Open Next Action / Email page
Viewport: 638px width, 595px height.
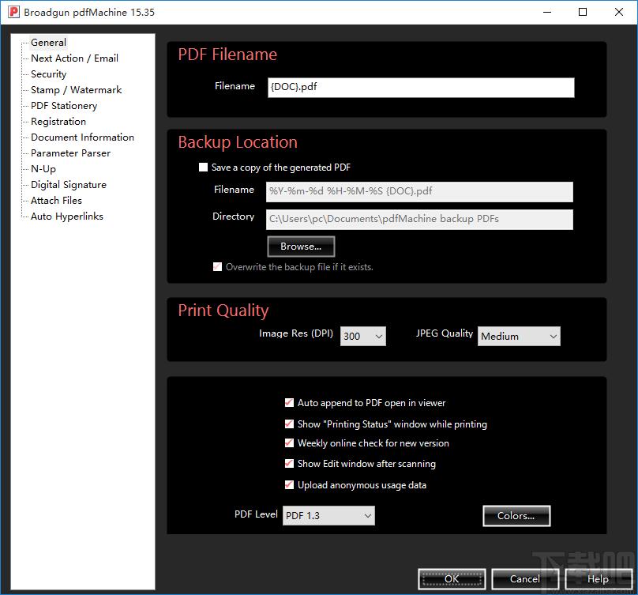pos(74,58)
